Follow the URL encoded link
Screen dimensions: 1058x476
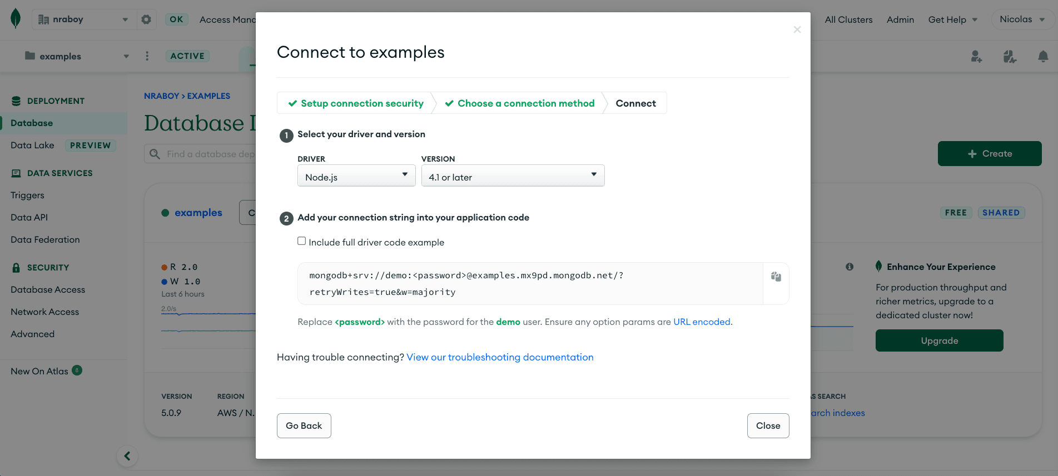(702, 322)
